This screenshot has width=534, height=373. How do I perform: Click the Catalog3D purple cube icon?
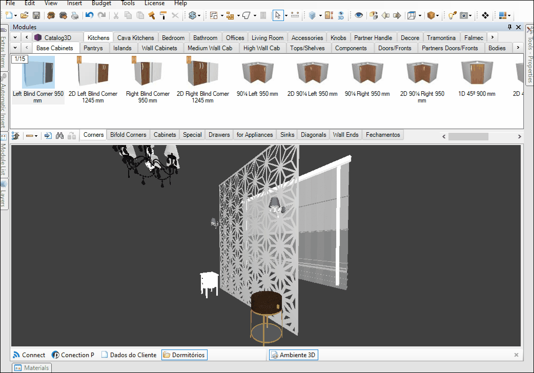(38, 37)
